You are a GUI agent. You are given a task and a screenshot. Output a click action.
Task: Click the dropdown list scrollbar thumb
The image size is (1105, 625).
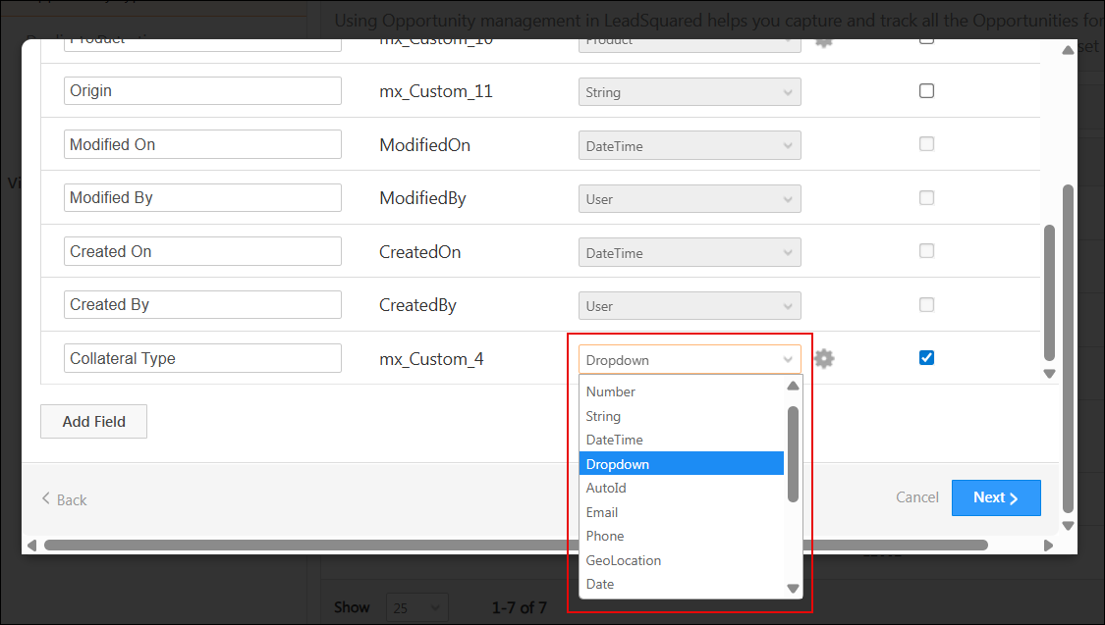(x=793, y=451)
